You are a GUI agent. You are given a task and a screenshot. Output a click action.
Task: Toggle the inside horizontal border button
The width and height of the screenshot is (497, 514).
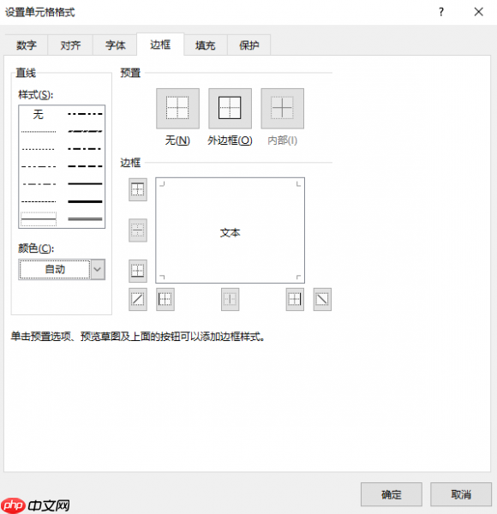138,230
